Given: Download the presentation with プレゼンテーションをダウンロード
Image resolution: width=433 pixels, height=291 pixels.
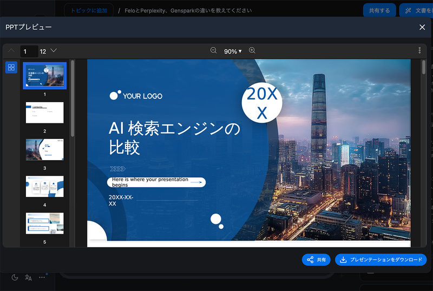Looking at the screenshot, I should pyautogui.click(x=381, y=260).
